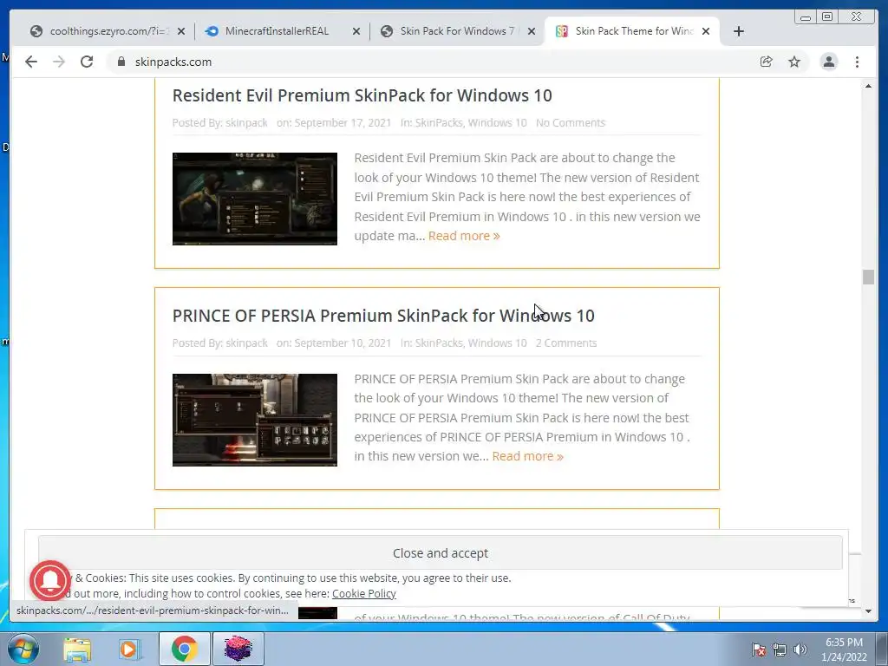Close the MinecraftInstallerREAL tab

pyautogui.click(x=356, y=31)
